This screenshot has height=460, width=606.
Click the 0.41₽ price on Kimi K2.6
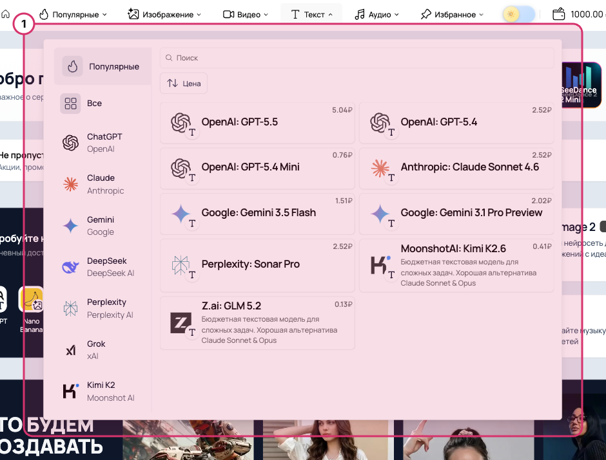542,246
